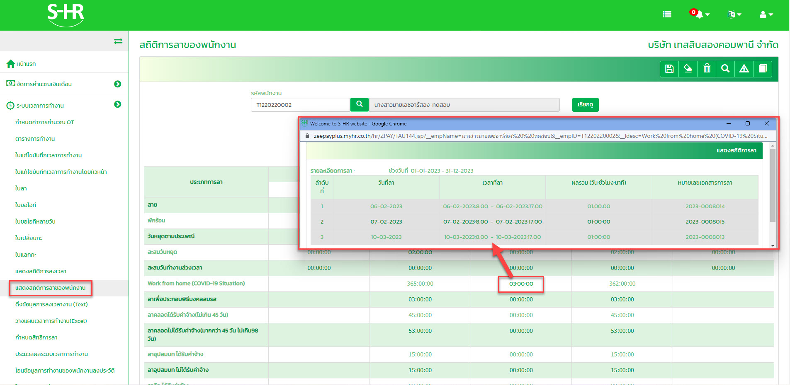
Task: Collapse the ระบบเวลาการทำงาน menu section
Action: click(117, 105)
